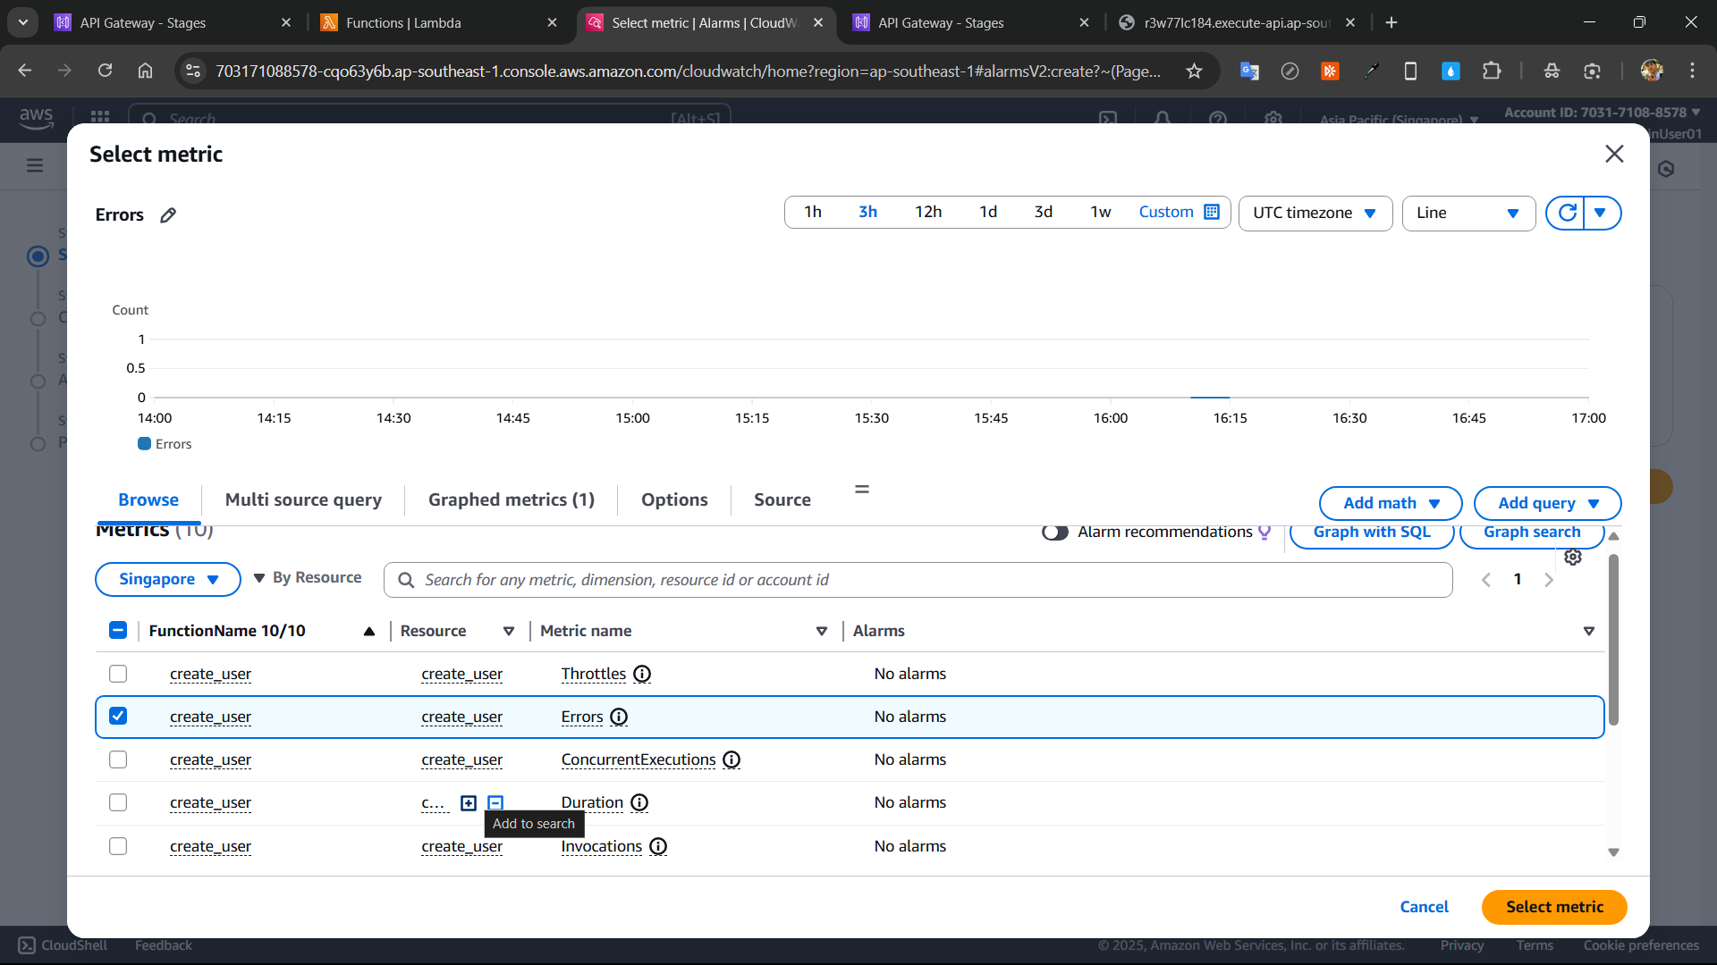The height and width of the screenshot is (965, 1717).
Task: Open the Metric name column filter dropdown
Action: pos(822,632)
